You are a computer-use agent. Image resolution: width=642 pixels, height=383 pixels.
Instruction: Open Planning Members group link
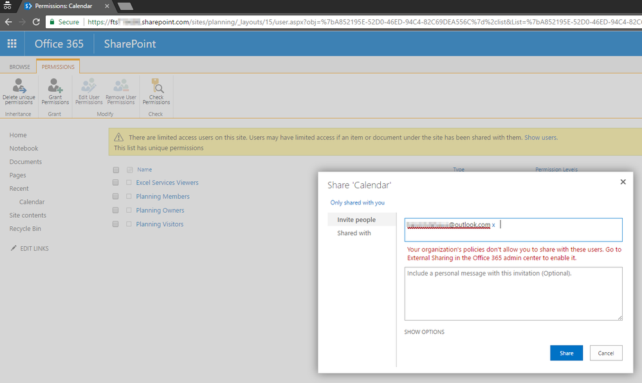163,197
